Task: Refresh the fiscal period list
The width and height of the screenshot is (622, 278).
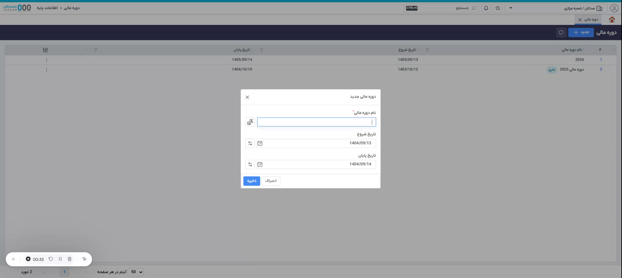Action: tap(561, 32)
